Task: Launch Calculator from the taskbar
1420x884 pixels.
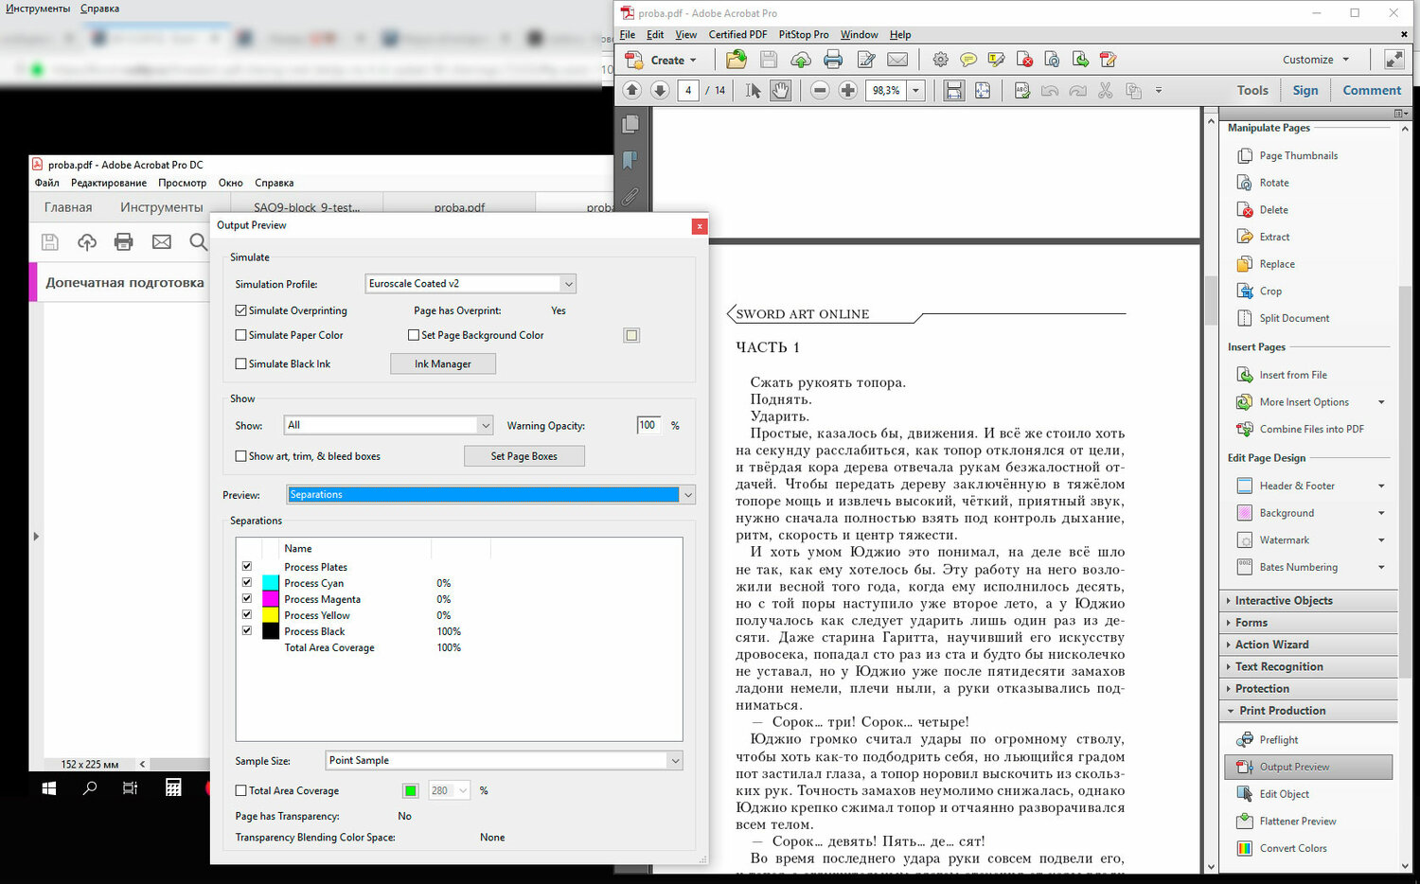Action: [173, 787]
